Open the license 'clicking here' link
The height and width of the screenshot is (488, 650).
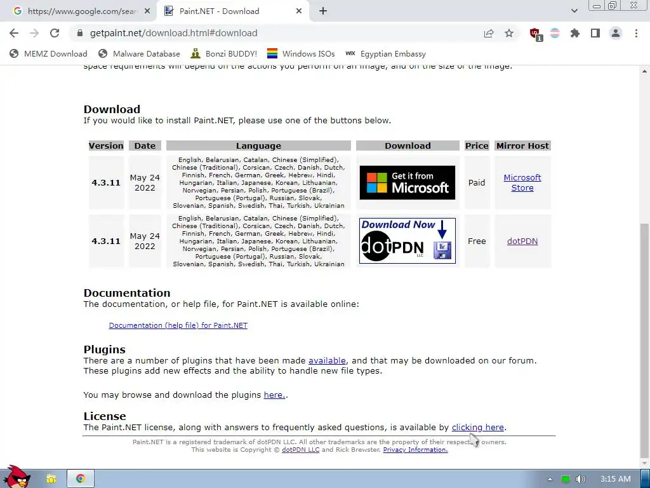(478, 428)
